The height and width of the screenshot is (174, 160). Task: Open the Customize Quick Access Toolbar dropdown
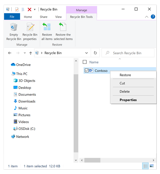(35, 10)
